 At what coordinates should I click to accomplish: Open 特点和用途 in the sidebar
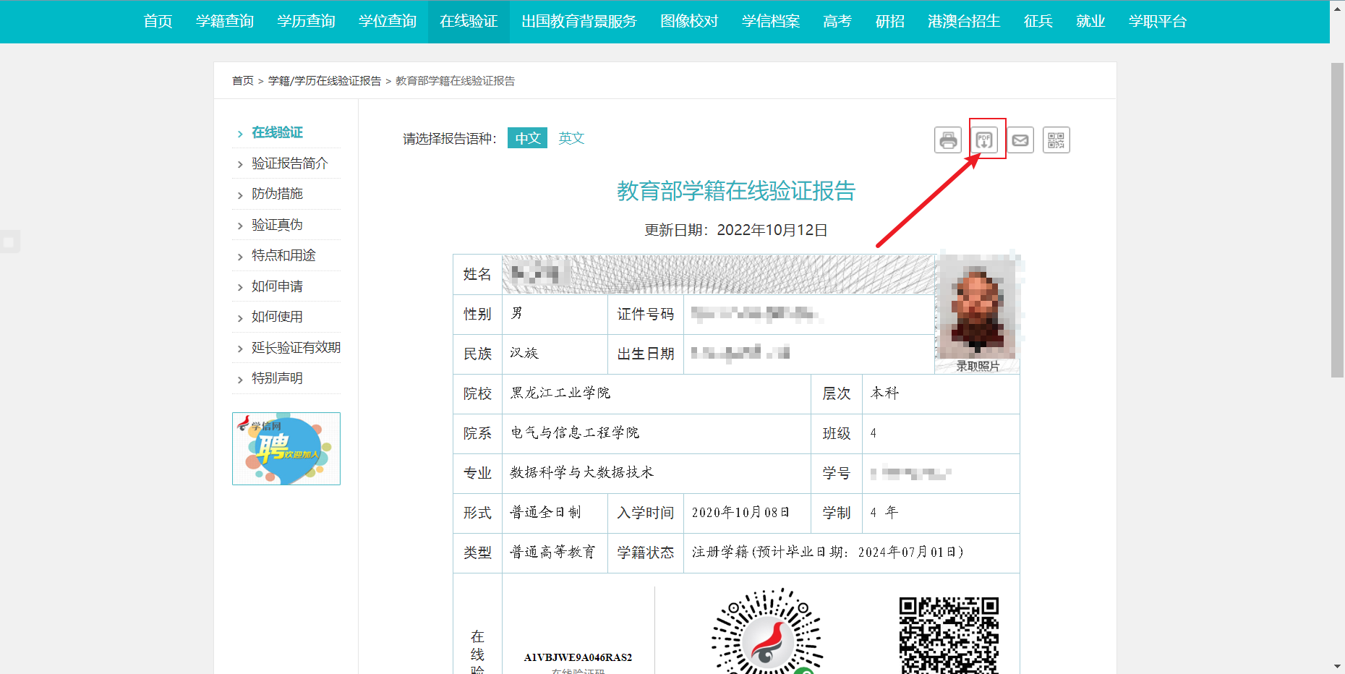[283, 255]
